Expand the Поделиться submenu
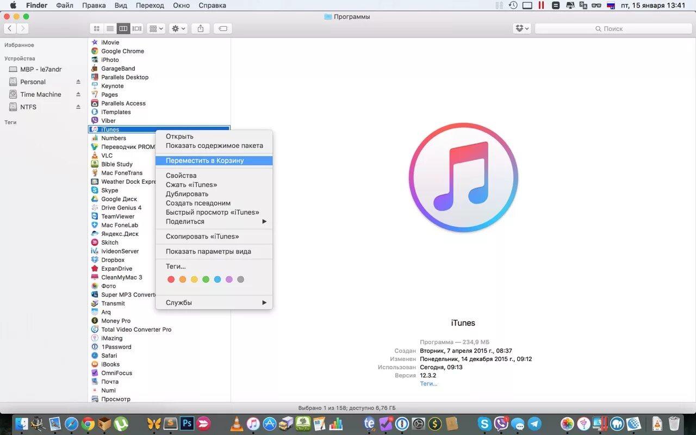This screenshot has width=696, height=435. coord(214,222)
